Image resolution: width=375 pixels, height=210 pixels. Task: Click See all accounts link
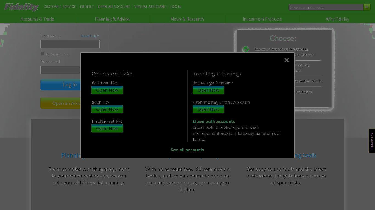point(187,150)
